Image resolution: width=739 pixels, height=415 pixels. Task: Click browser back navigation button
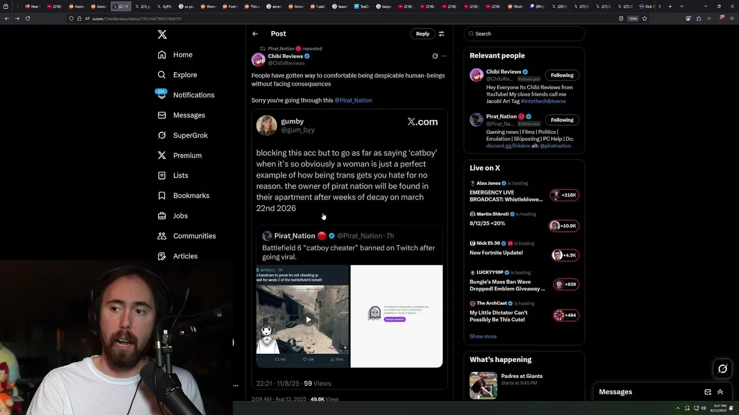(6, 18)
